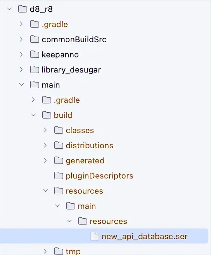Select the library_desugar tree item label

71,70
